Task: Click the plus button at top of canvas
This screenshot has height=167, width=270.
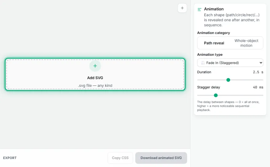Action: pos(182,8)
